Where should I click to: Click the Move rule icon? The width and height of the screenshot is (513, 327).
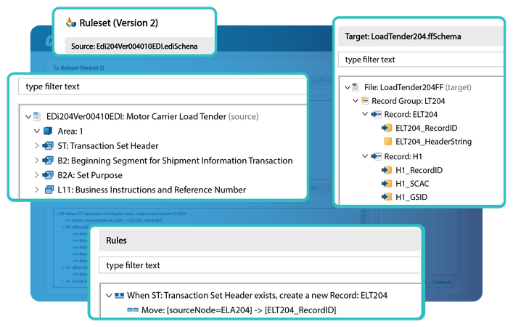coord(133,310)
